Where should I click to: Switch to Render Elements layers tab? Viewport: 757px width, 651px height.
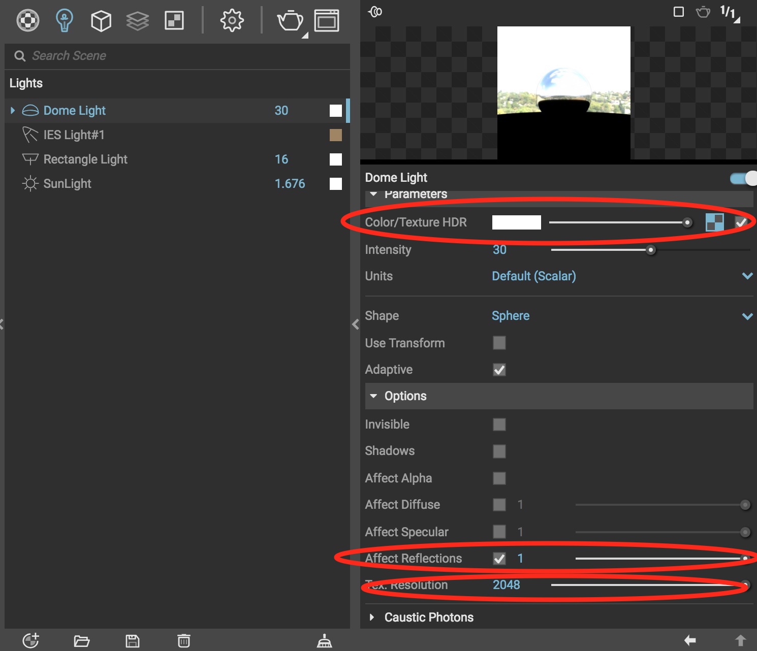coord(137,21)
